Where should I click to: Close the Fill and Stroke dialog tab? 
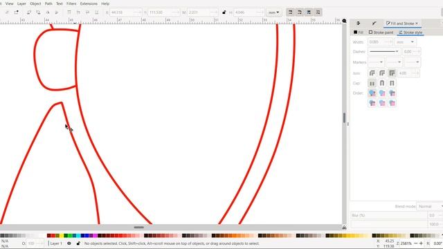(x=417, y=24)
